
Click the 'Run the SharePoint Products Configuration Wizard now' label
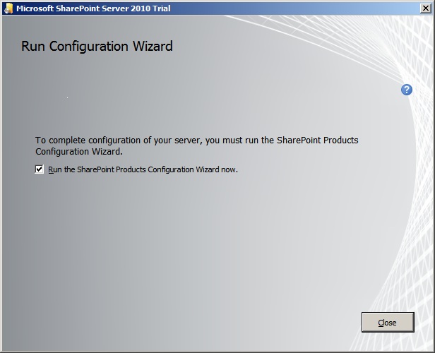coord(143,169)
